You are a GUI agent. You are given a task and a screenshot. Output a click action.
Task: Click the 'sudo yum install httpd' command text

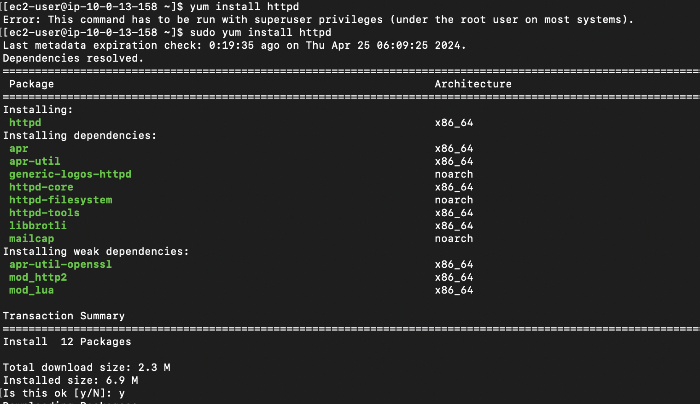tap(260, 33)
